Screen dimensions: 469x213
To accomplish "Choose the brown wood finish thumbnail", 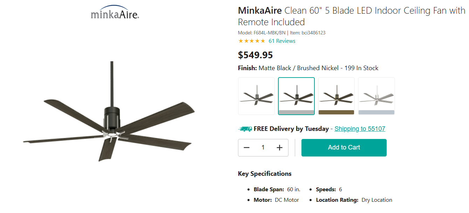I will pyautogui.click(x=336, y=96).
